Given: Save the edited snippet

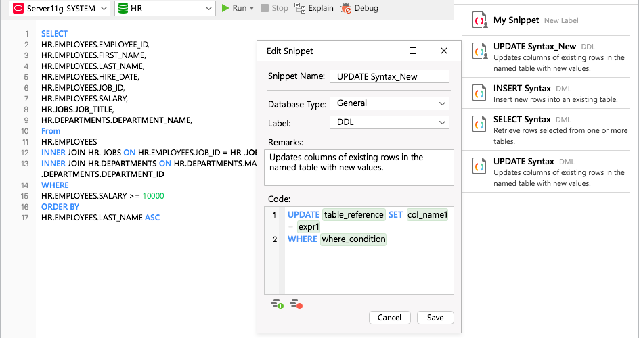Looking at the screenshot, I should click(435, 318).
